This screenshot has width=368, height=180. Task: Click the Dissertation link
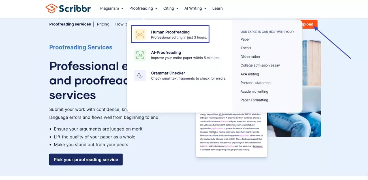point(250,57)
